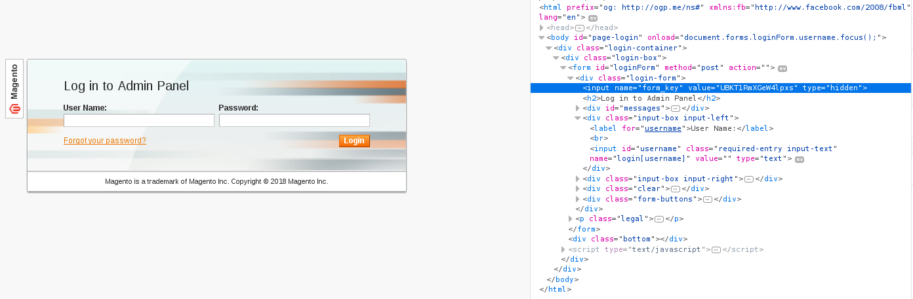
Task: Select the div class 'bottom' row
Action: pos(628,239)
